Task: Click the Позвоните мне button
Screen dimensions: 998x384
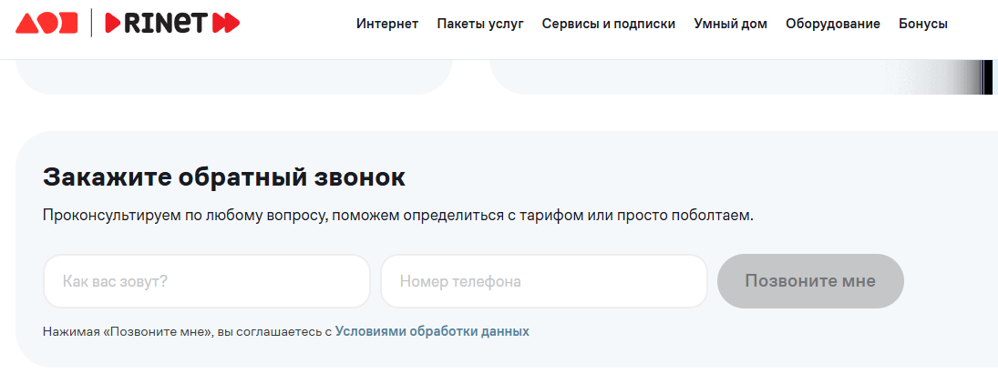Action: point(810,281)
